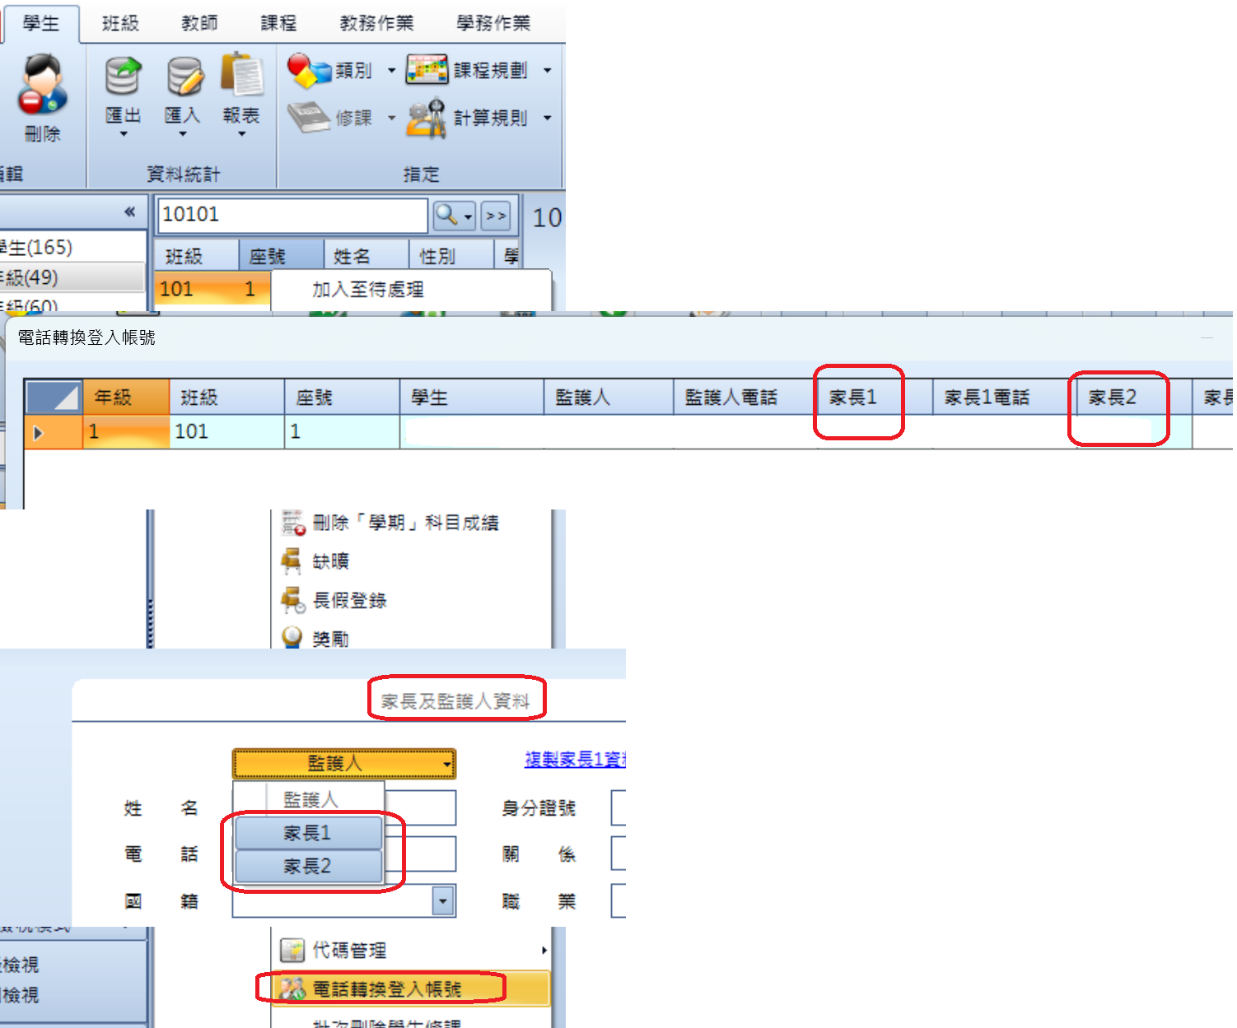This screenshot has width=1237, height=1028.
Task: Select the student row 101 seat 1
Action: 212,289
